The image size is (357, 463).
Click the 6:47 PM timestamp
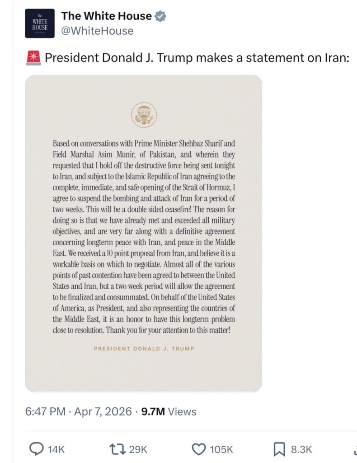[x=45, y=411]
